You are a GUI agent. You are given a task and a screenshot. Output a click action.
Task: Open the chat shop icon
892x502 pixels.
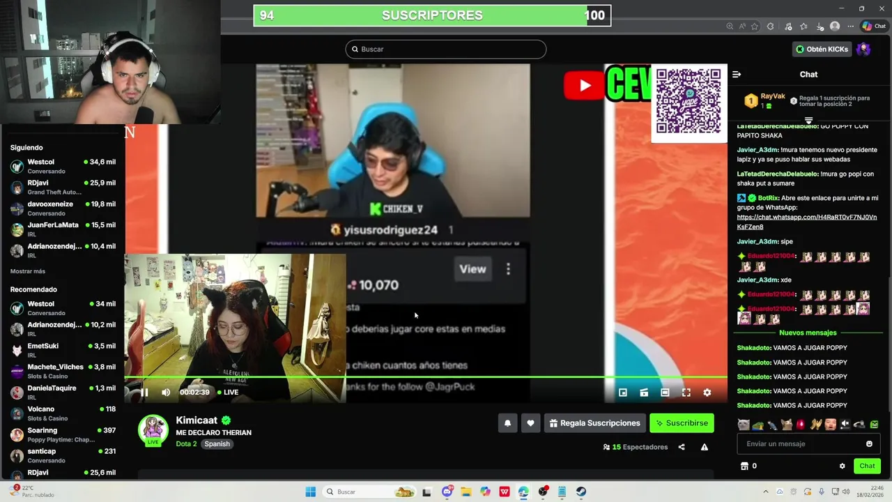(x=744, y=466)
